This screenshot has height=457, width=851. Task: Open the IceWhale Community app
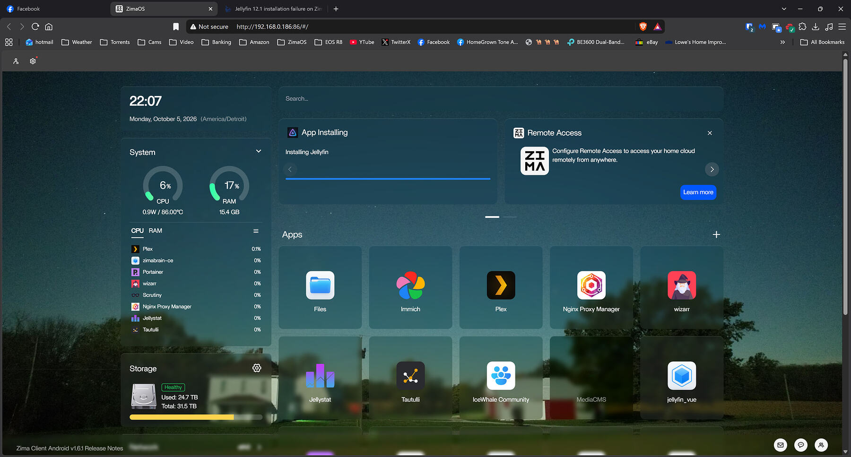[501, 378]
